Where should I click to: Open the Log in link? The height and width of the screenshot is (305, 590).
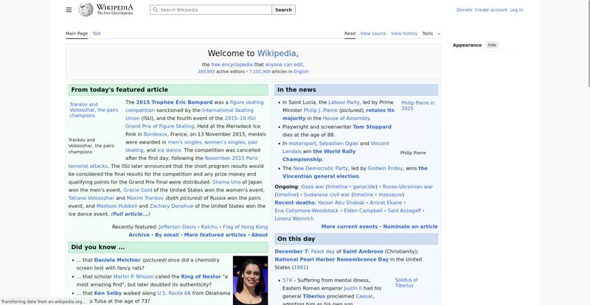click(516, 10)
